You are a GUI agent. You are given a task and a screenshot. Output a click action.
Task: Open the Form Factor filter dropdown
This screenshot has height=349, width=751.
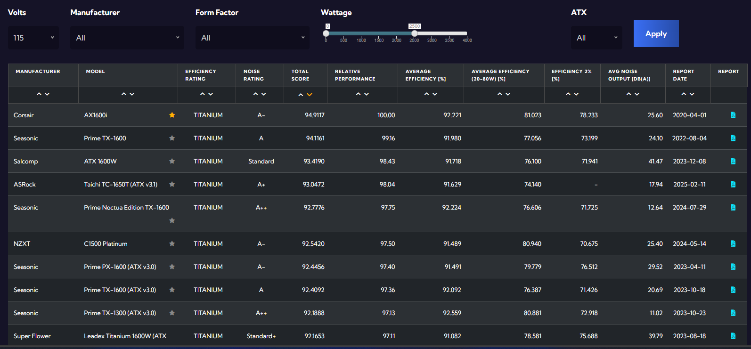[x=253, y=38]
